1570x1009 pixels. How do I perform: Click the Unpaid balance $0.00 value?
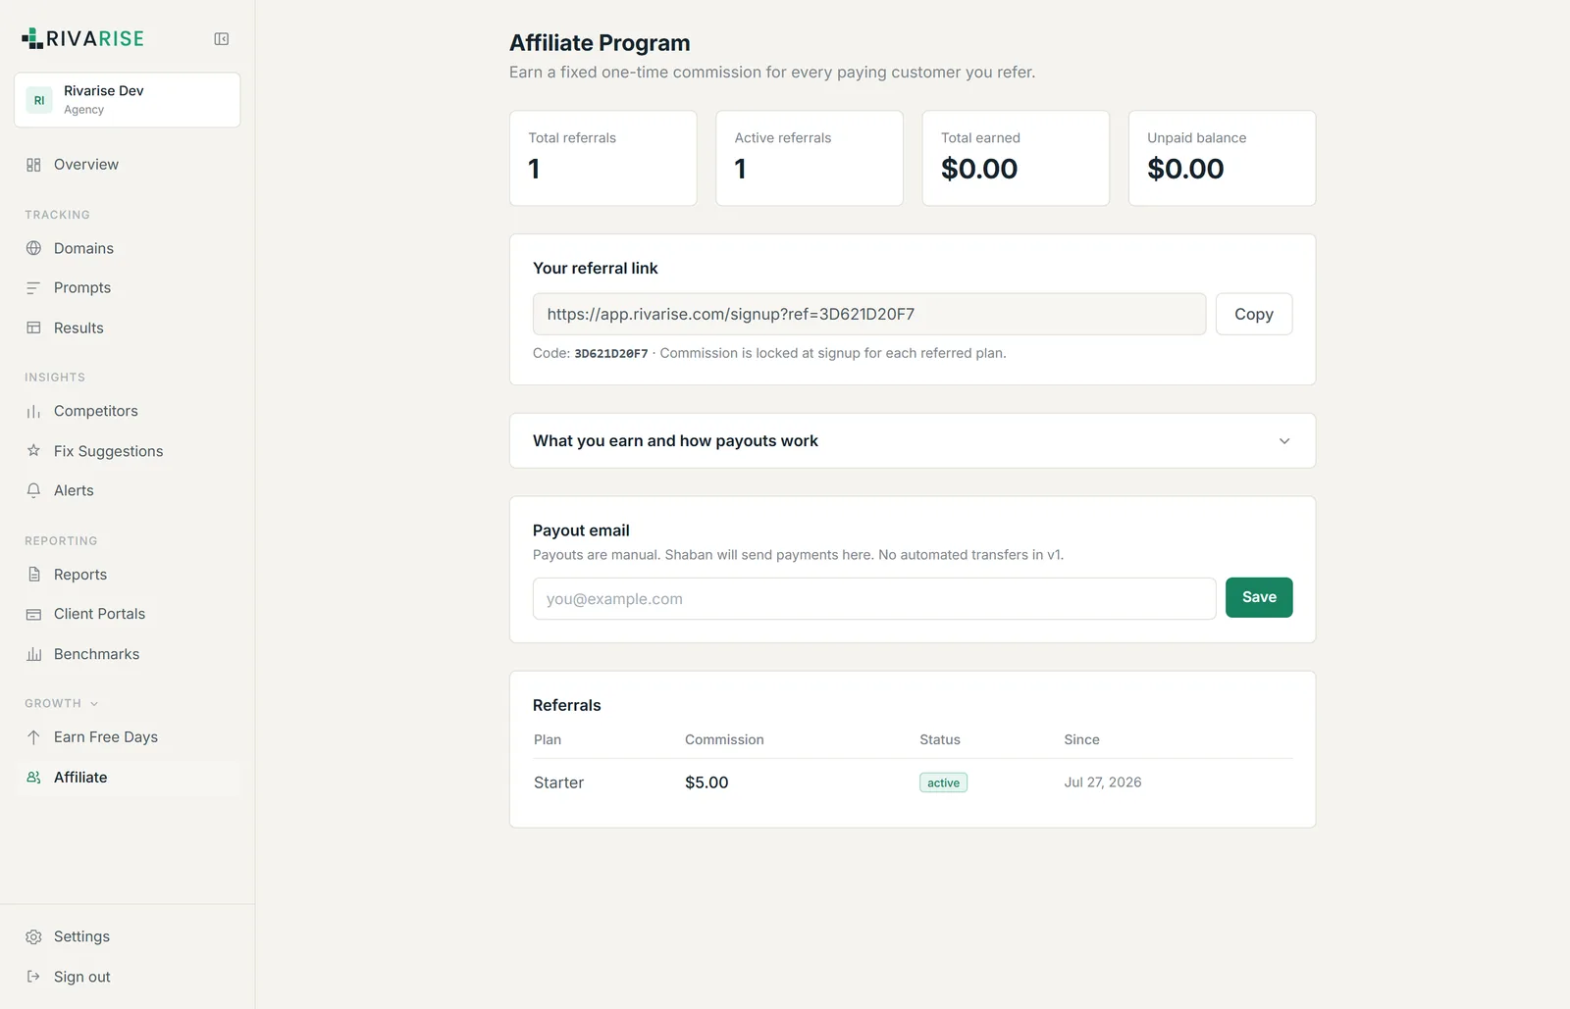pyautogui.click(x=1185, y=169)
